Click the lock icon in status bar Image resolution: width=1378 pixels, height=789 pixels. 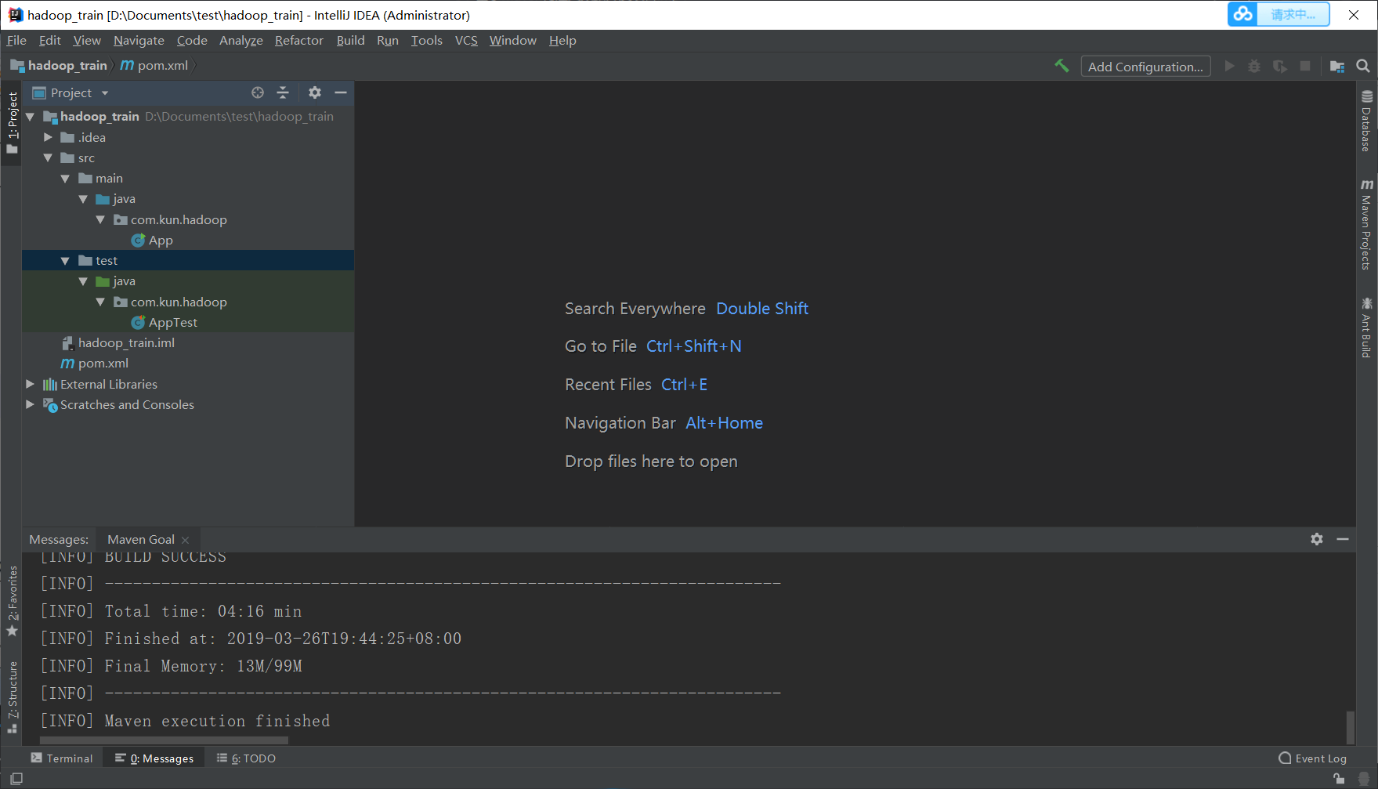(1339, 778)
